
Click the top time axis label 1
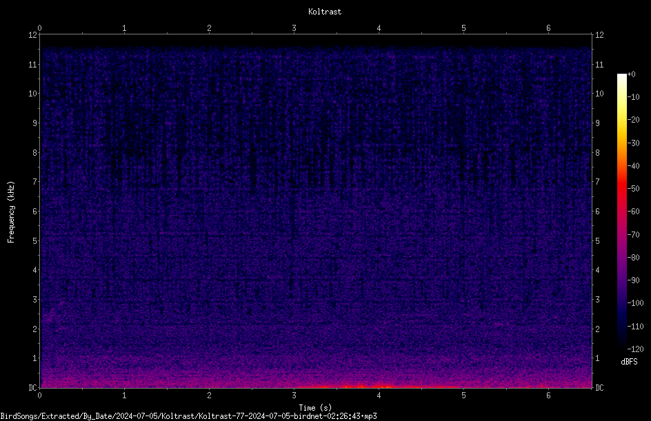pos(124,28)
